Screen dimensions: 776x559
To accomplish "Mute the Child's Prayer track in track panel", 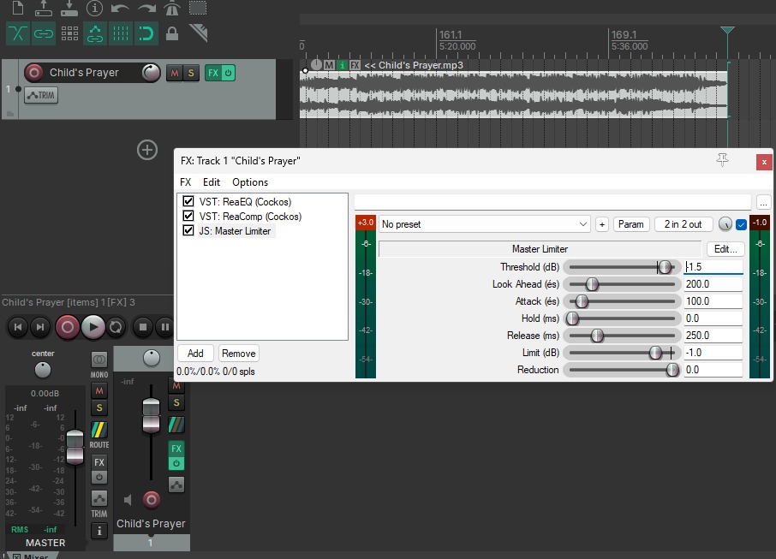I will click(x=174, y=74).
